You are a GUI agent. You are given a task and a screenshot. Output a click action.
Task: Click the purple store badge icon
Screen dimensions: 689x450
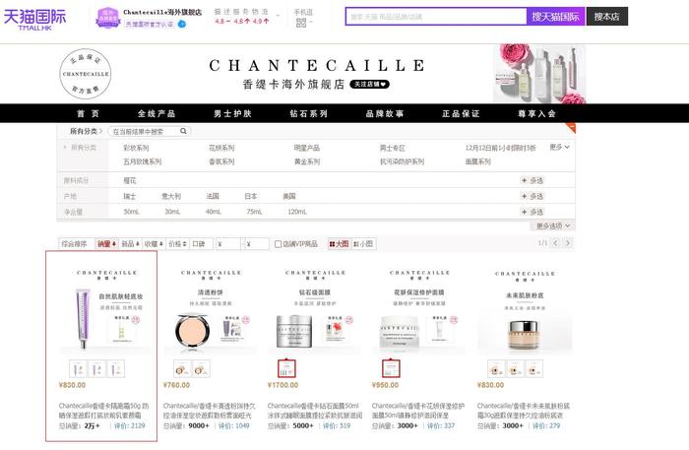pyautogui.click(x=108, y=18)
